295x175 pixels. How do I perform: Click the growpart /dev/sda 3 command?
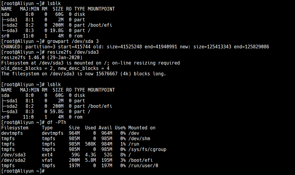73,41
